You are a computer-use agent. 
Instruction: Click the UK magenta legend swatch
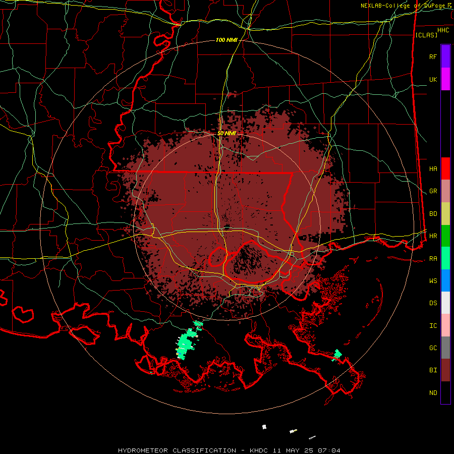(x=445, y=79)
